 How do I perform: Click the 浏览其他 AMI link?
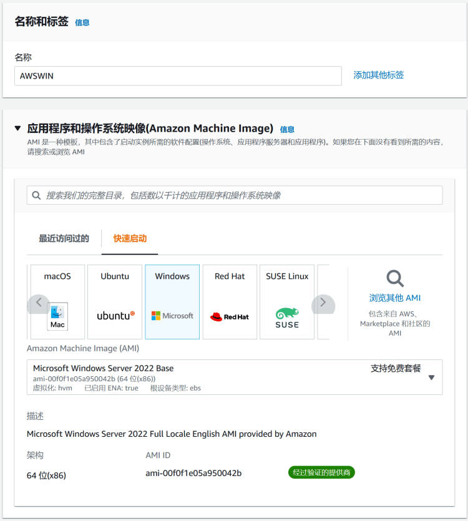click(395, 298)
